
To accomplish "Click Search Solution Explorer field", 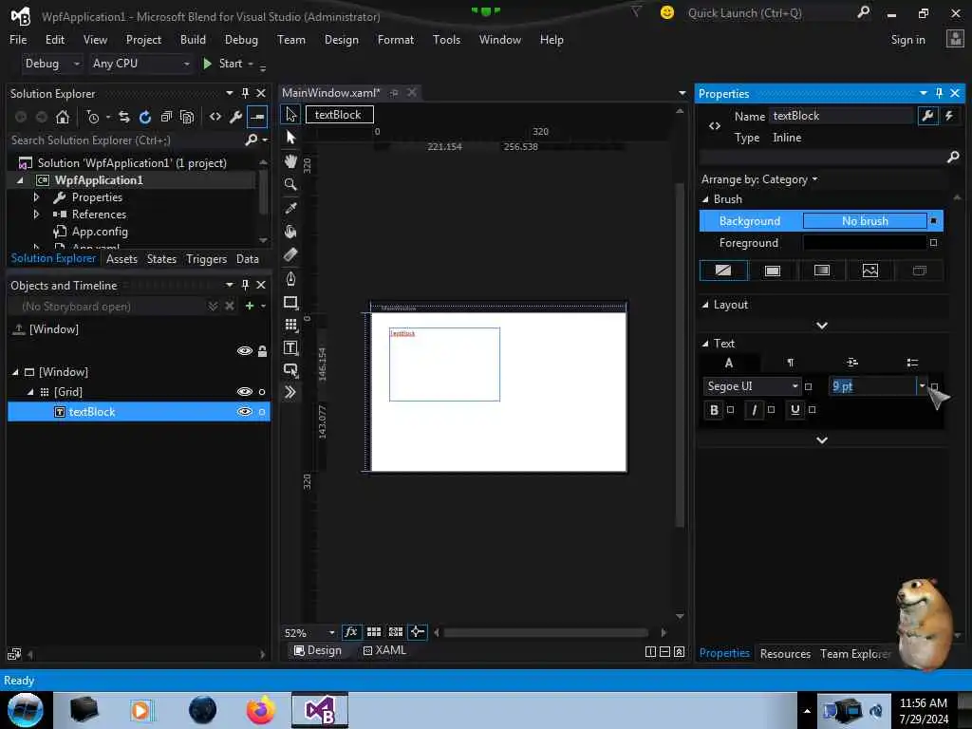I will (127, 140).
